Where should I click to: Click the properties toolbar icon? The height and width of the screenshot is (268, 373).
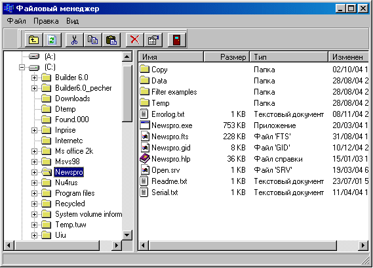pos(153,39)
